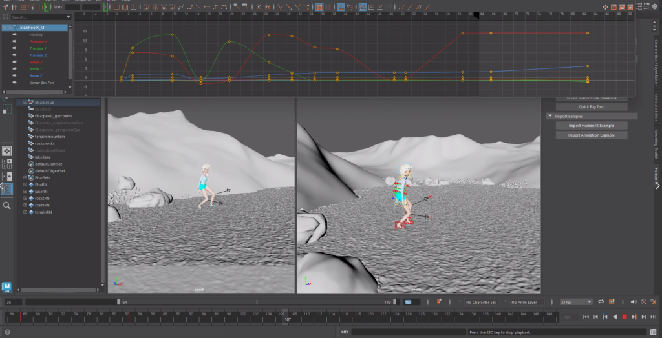Select the Rotate Y curve channel
This screenshot has height=338, width=662.
36,68
